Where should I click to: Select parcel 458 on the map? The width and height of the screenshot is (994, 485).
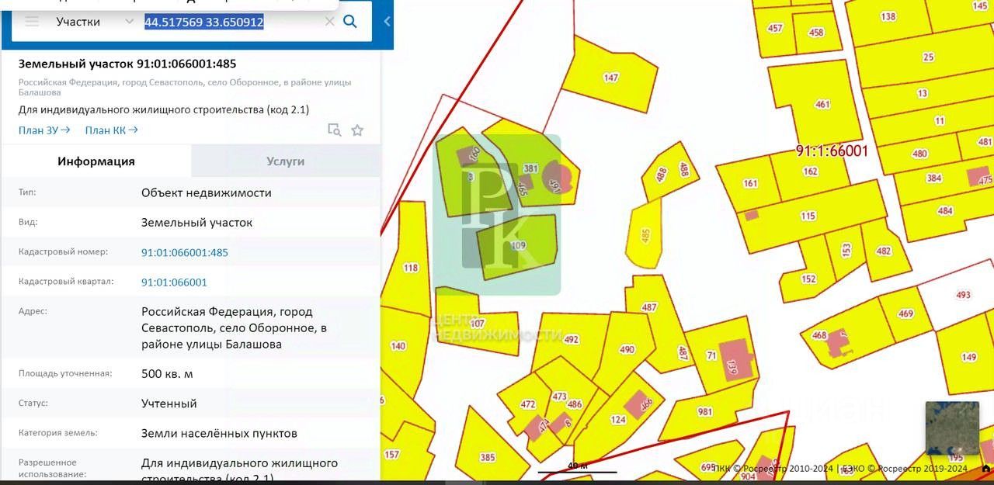coord(816,33)
